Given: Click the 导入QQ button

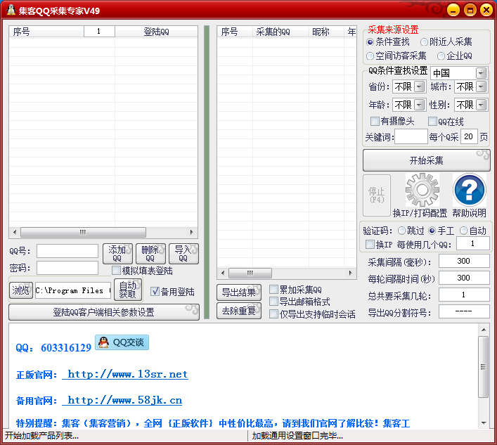Looking at the screenshot, I should (x=184, y=254).
